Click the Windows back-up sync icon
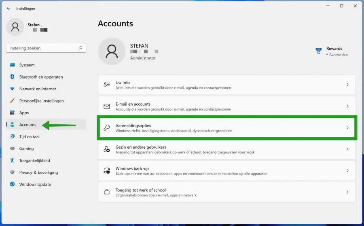The height and width of the screenshot is (226, 364). click(x=106, y=171)
